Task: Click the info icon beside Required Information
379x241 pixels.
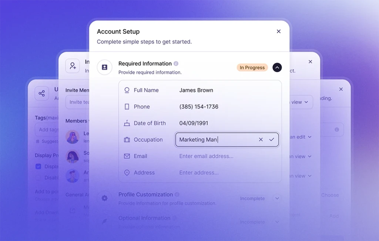Action: [x=176, y=64]
